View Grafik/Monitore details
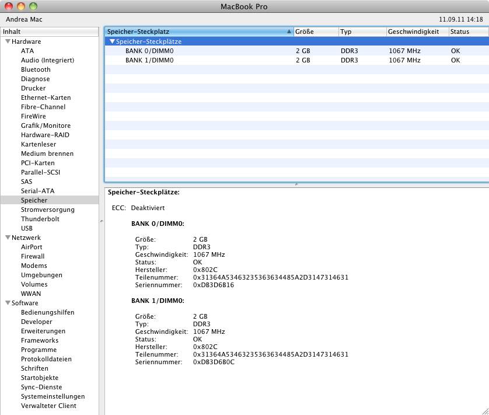This screenshot has height=415, width=489. click(x=46, y=125)
